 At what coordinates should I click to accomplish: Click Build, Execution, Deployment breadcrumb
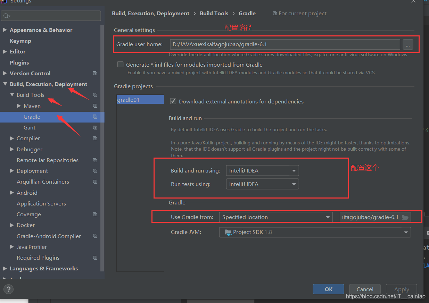[x=151, y=13]
